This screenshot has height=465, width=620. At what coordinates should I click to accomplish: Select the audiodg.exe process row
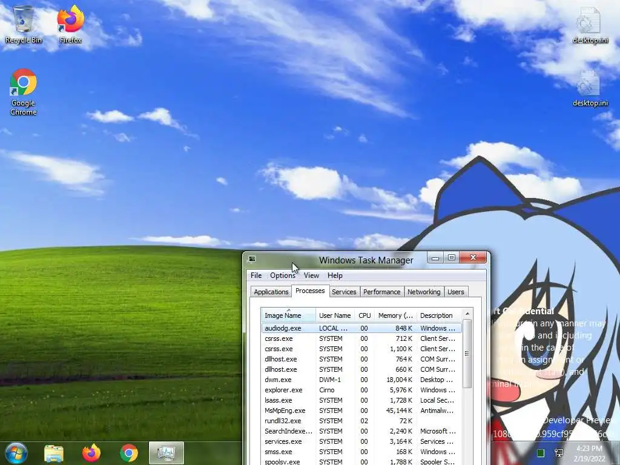point(361,328)
